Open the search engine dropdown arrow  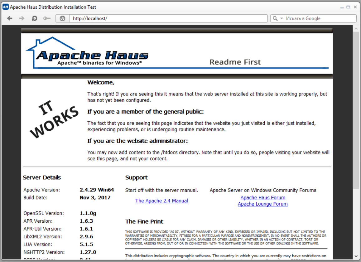point(281,18)
